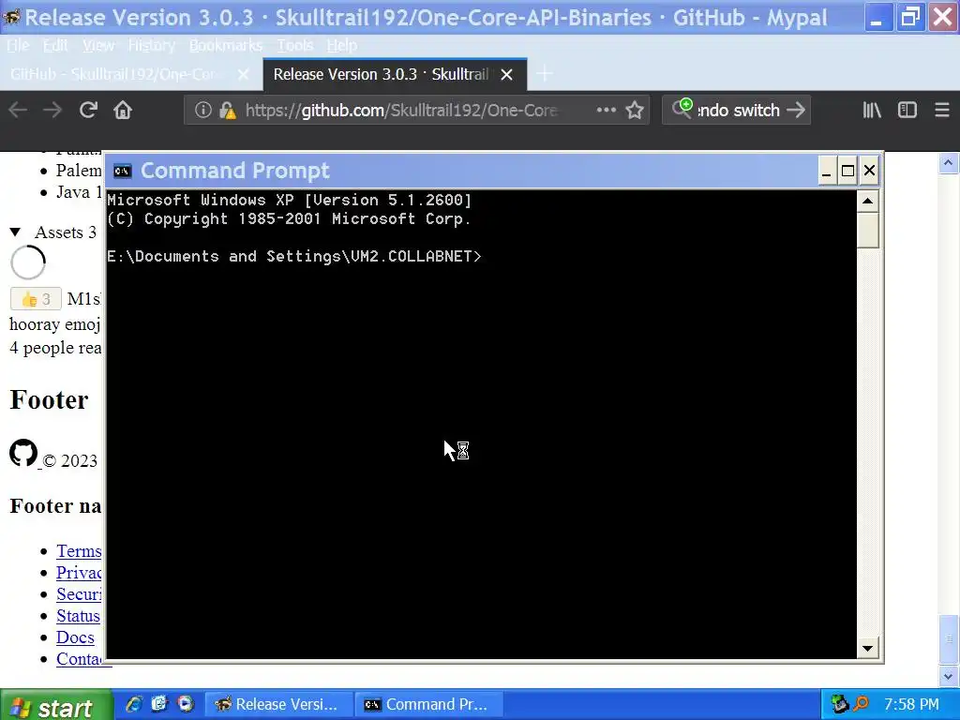Open the Windows Start menu

point(56,705)
